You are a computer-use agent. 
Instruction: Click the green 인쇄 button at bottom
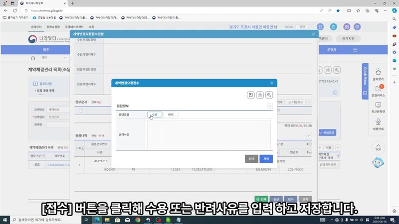point(261,199)
